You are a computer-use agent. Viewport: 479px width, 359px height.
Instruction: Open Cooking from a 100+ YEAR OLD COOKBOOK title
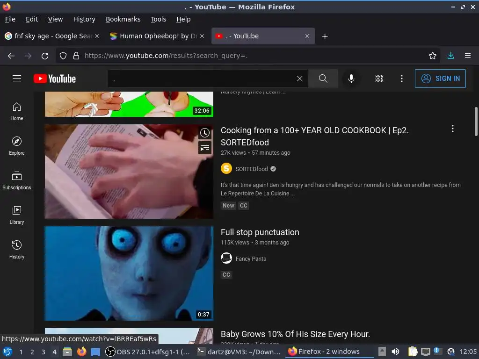click(x=315, y=136)
